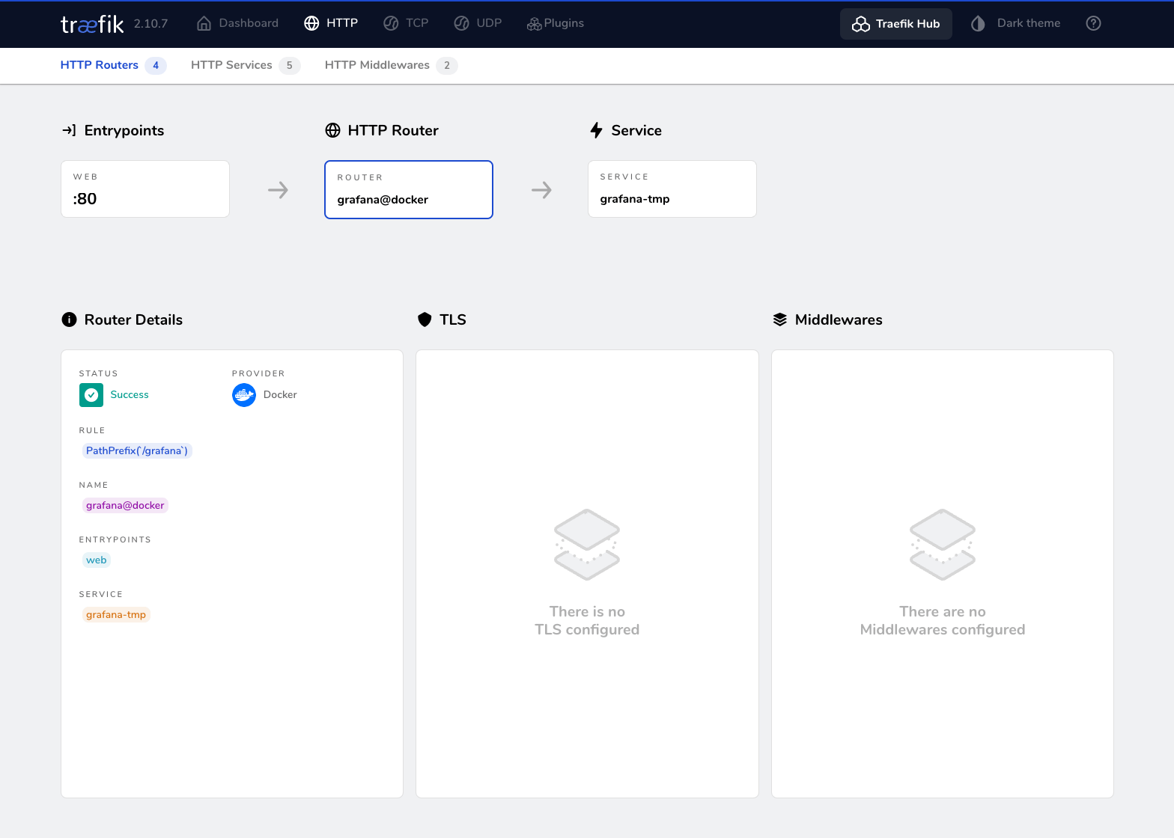Click the web entrypoint tag
The width and height of the screenshot is (1174, 838).
coord(97,560)
